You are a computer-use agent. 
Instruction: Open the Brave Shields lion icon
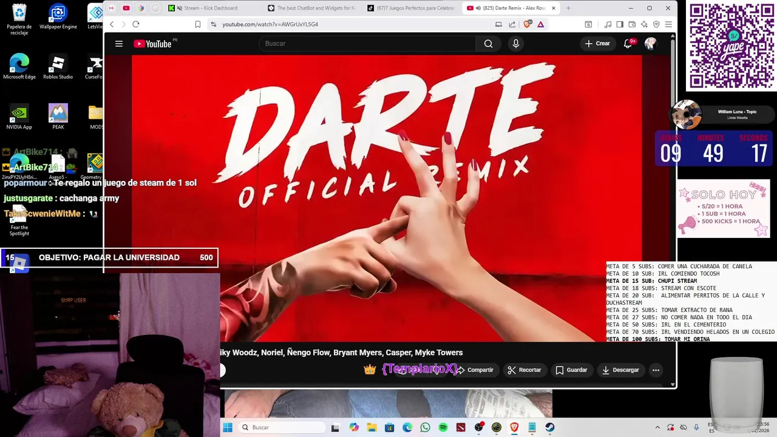coord(527,24)
